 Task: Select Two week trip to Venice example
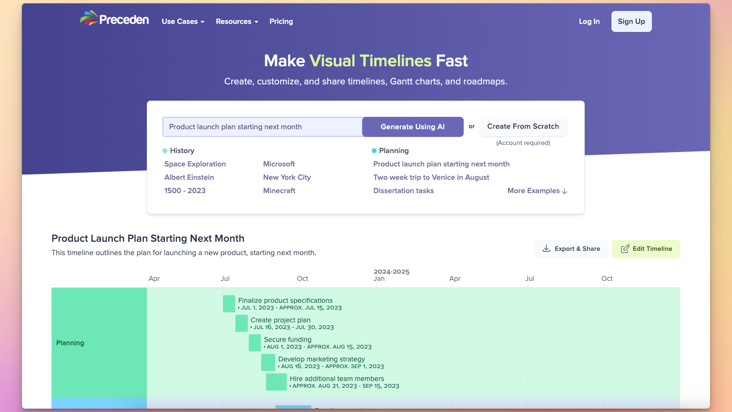[431, 177]
